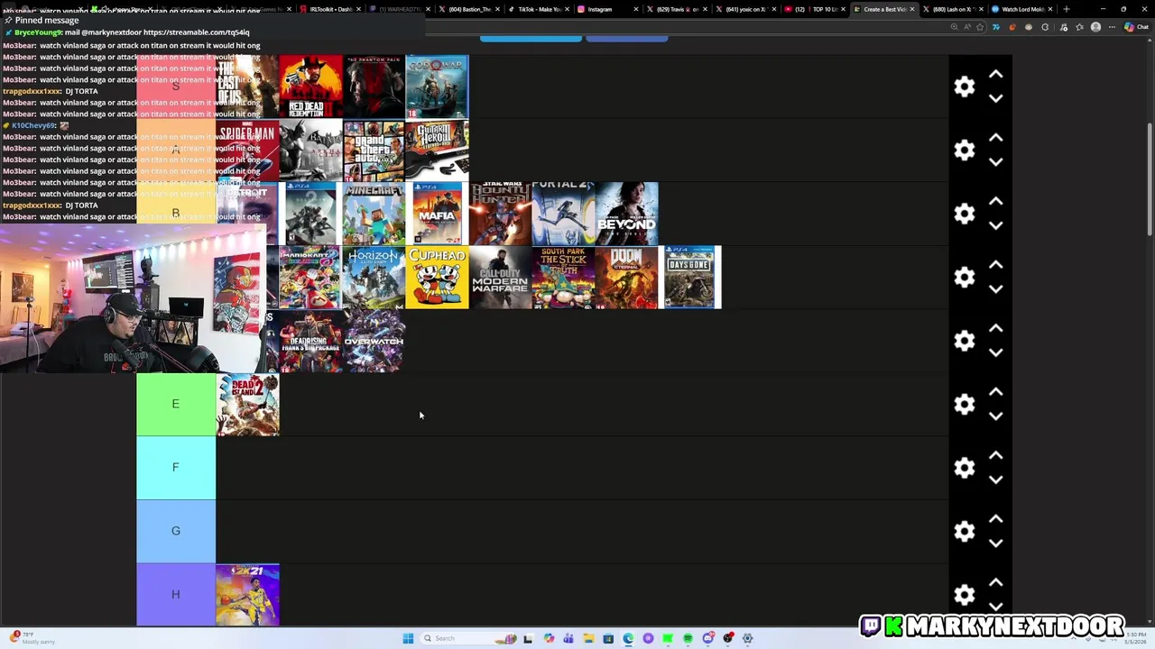Image resolution: width=1155 pixels, height=649 pixels.
Task: Open settings gear for tier H row
Action: click(965, 595)
